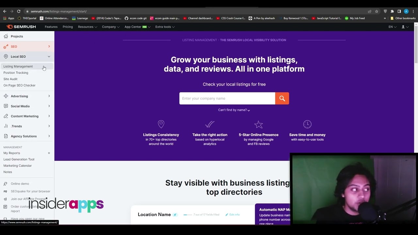Open the THEOportal bookmark

click(27, 18)
